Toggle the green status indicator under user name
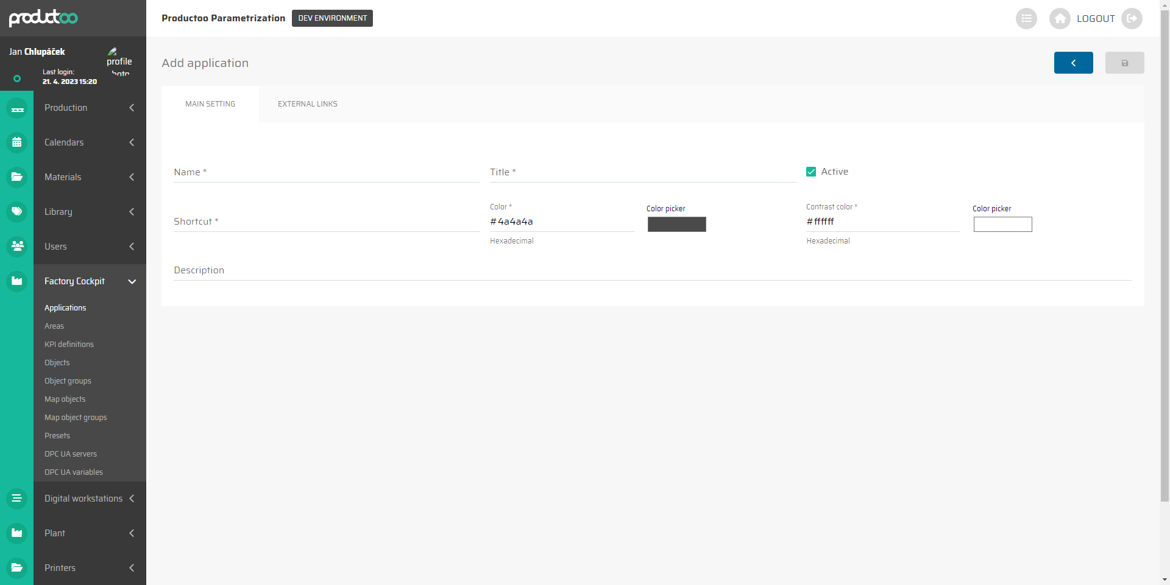The width and height of the screenshot is (1170, 585). click(17, 78)
